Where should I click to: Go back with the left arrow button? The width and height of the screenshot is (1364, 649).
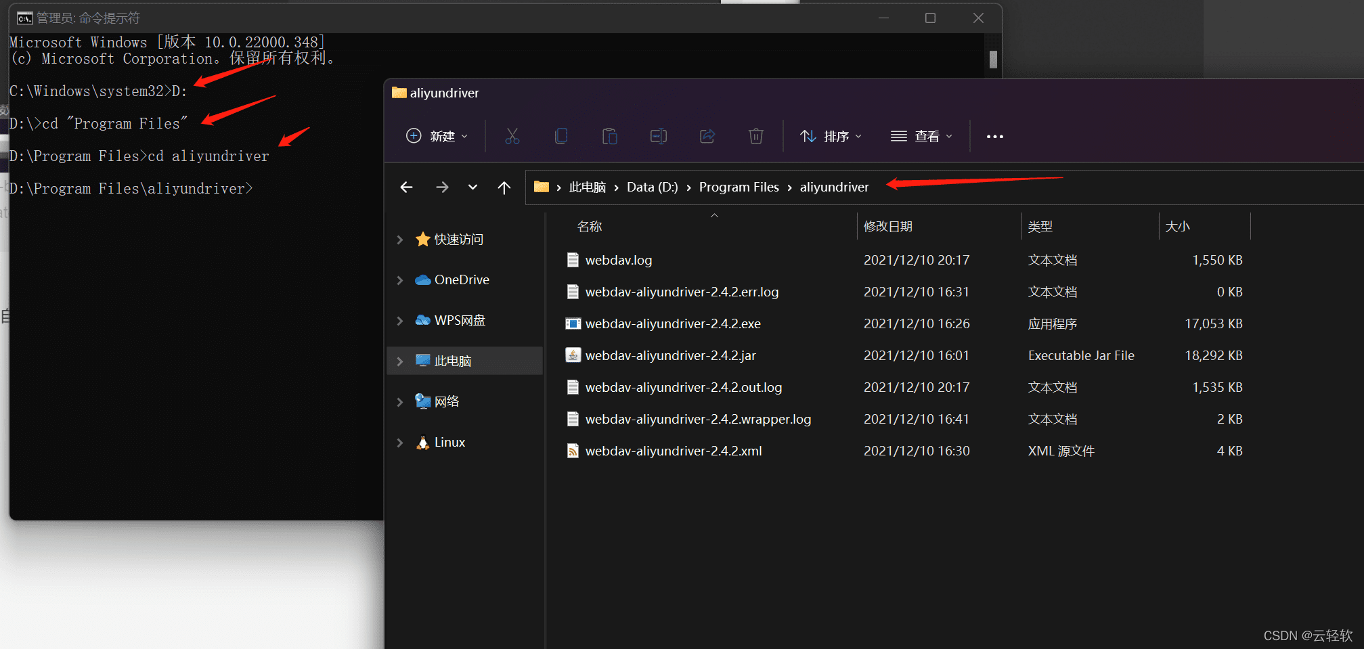tap(406, 187)
